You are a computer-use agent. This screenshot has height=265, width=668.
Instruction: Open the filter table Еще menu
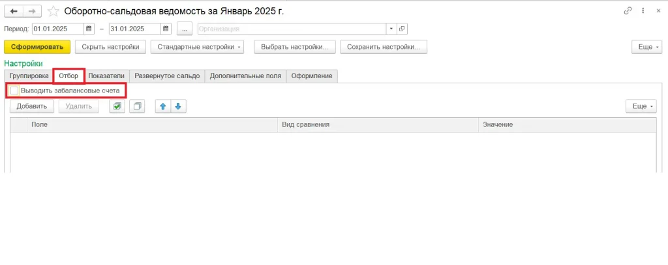[x=641, y=106]
